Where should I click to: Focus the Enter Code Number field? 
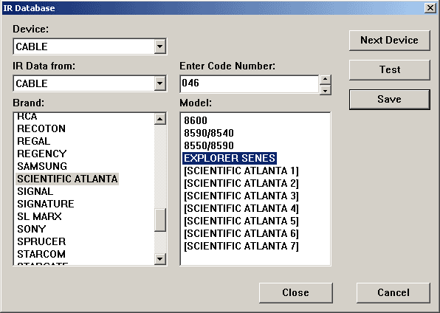tap(250, 83)
